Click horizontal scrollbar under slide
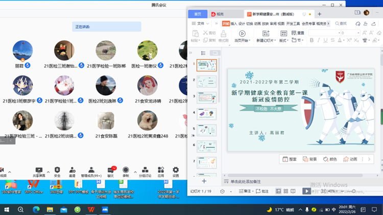The height and width of the screenshot is (215, 383). (x=295, y=175)
